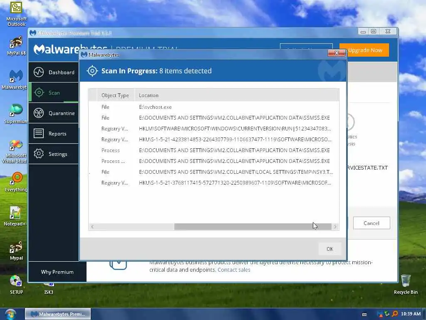
Task: Click the Upgrade Now button
Action: [364, 50]
